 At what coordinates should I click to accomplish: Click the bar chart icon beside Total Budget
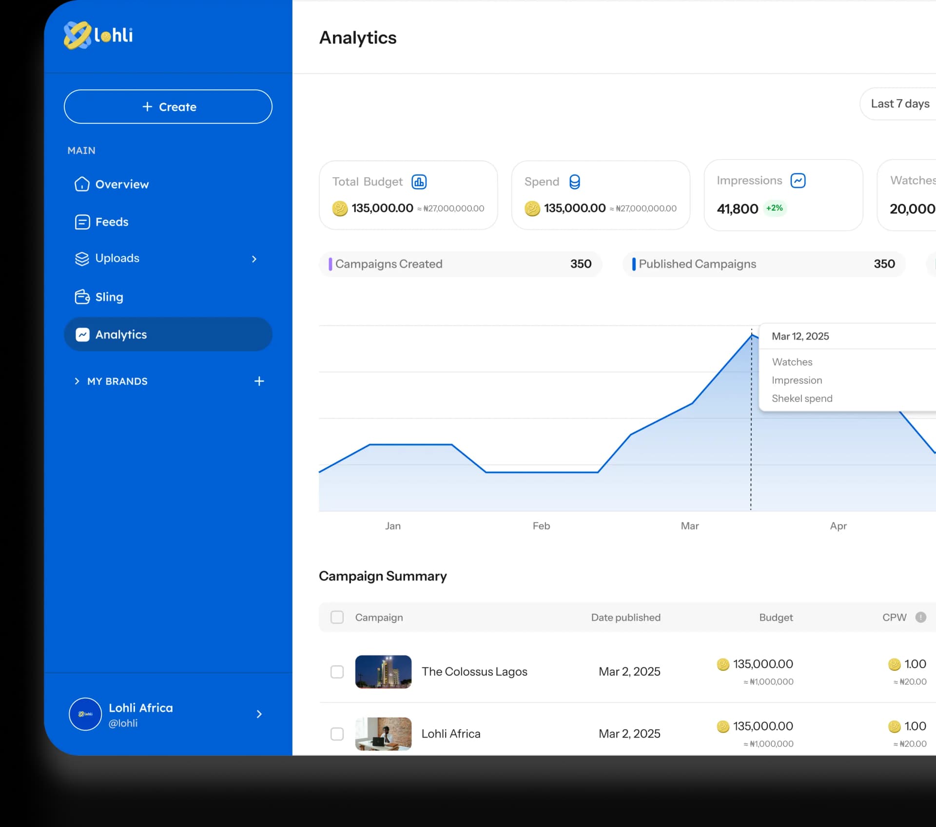point(419,182)
